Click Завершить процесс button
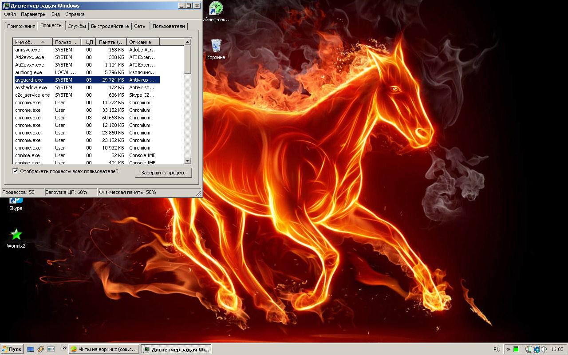This screenshot has width=568, height=355. [x=163, y=173]
